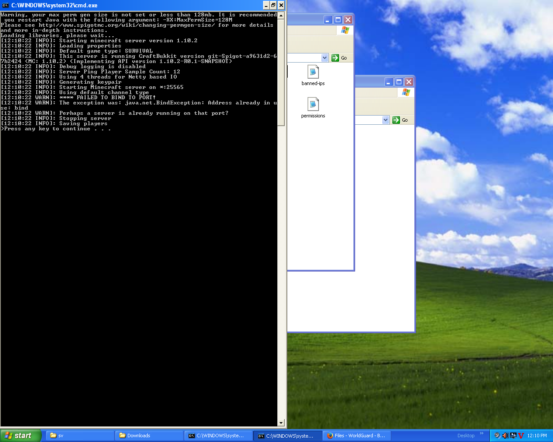
Task: Click the volume speaker tray icon
Action: (505, 436)
